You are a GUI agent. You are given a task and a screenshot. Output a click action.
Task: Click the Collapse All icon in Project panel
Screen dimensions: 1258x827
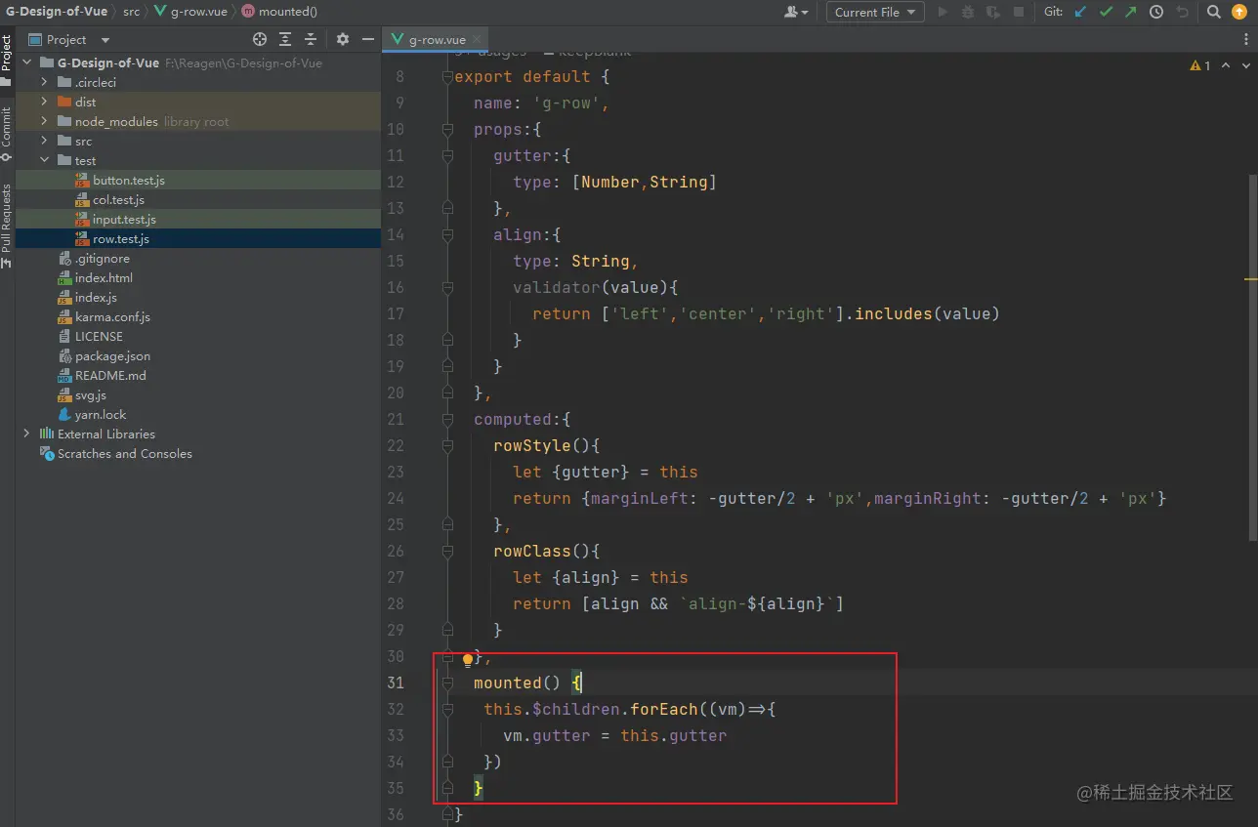pyautogui.click(x=311, y=39)
